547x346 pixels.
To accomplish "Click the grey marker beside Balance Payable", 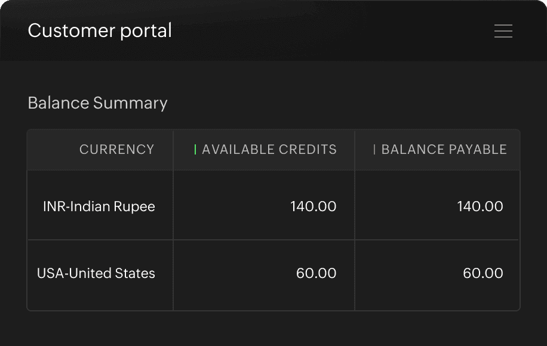I will pyautogui.click(x=374, y=150).
